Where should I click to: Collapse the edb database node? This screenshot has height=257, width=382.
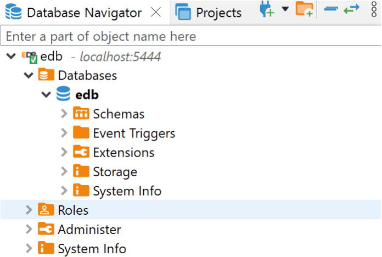coord(47,95)
